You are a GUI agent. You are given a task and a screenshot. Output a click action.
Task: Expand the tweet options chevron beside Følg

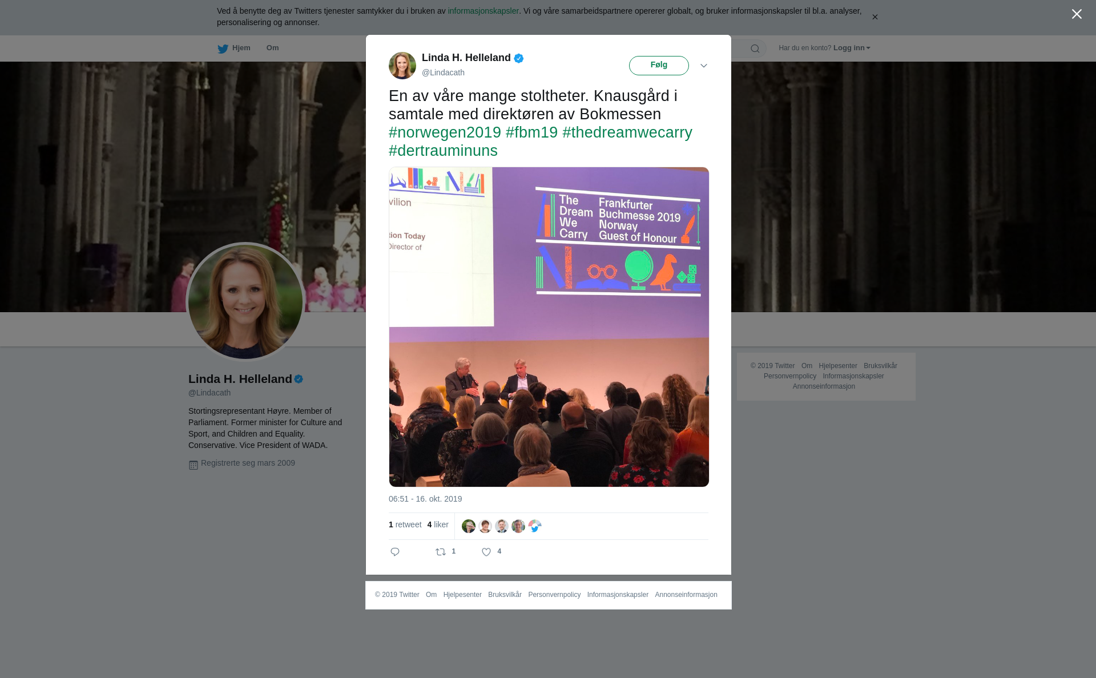[704, 66]
